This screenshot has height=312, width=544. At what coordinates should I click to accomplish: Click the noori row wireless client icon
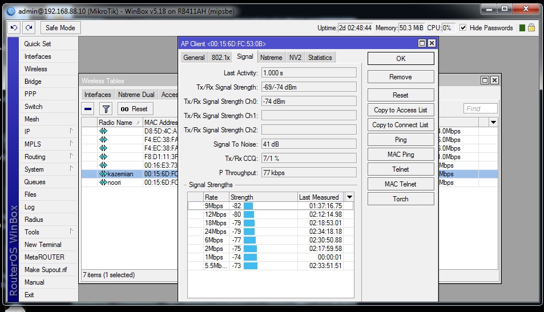point(103,183)
